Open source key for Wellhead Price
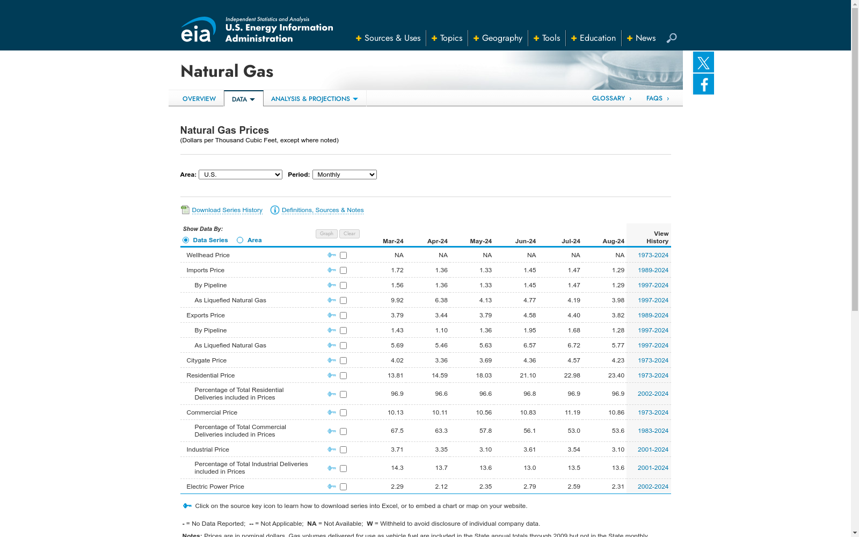The height and width of the screenshot is (537, 859). (332, 255)
